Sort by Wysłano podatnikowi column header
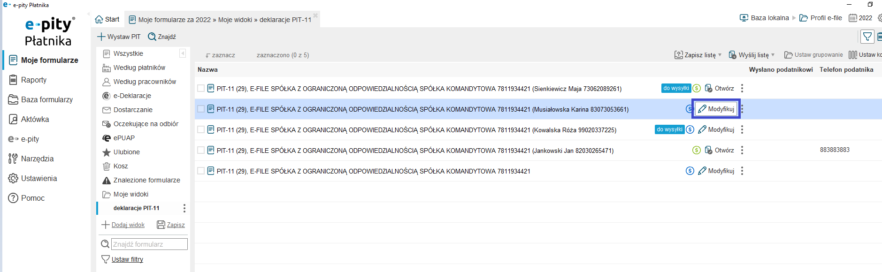 [781, 69]
